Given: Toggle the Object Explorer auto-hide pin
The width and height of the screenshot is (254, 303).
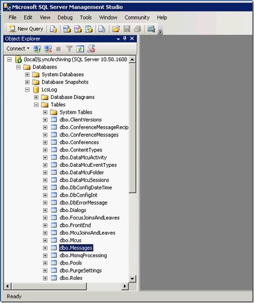Looking at the screenshot, I should pyautogui.click(x=125, y=39).
